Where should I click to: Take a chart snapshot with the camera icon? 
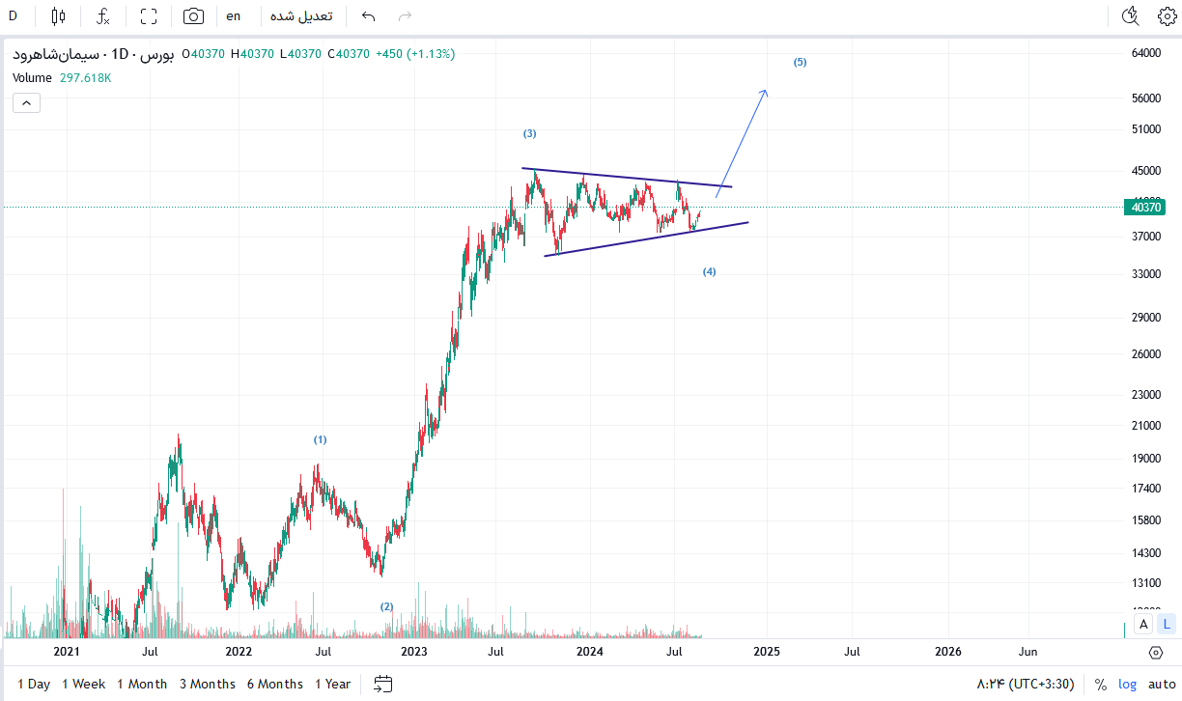193,16
